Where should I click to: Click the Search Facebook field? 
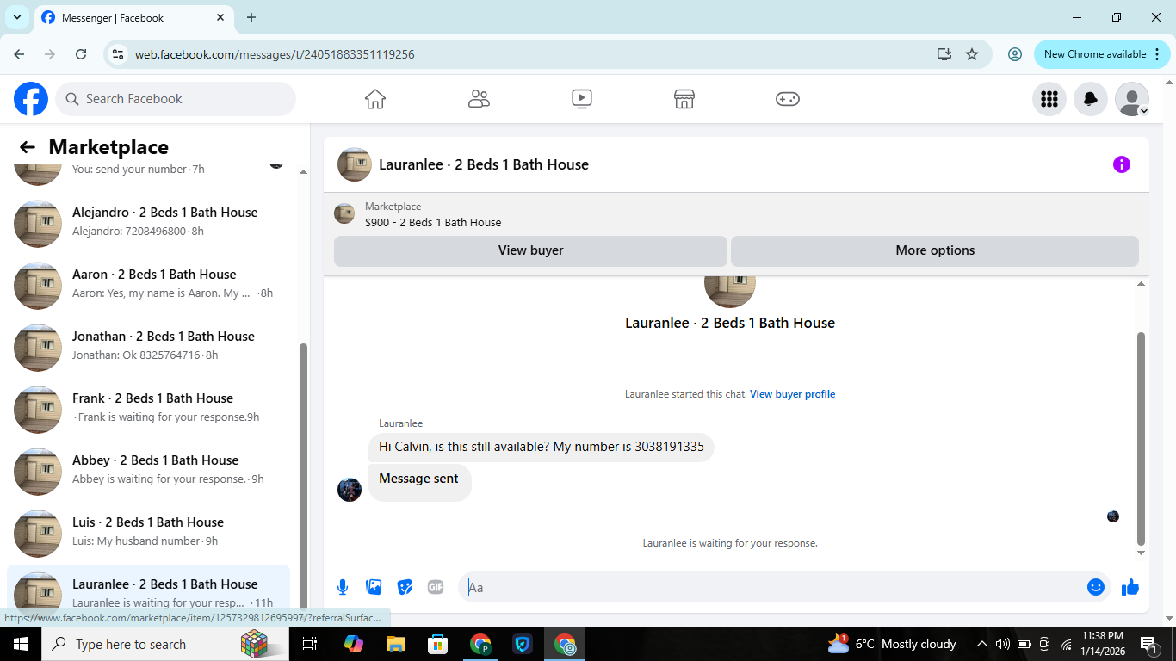[x=176, y=99]
